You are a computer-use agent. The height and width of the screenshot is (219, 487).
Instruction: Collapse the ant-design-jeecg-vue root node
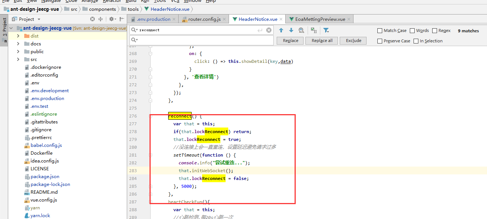point(11,28)
